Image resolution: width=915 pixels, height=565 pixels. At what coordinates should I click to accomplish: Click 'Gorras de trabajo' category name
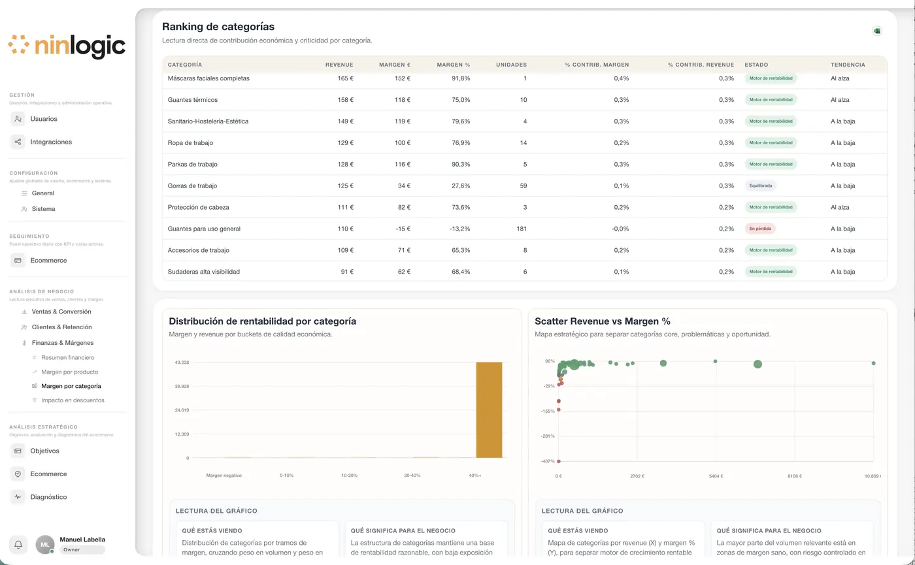193,186
